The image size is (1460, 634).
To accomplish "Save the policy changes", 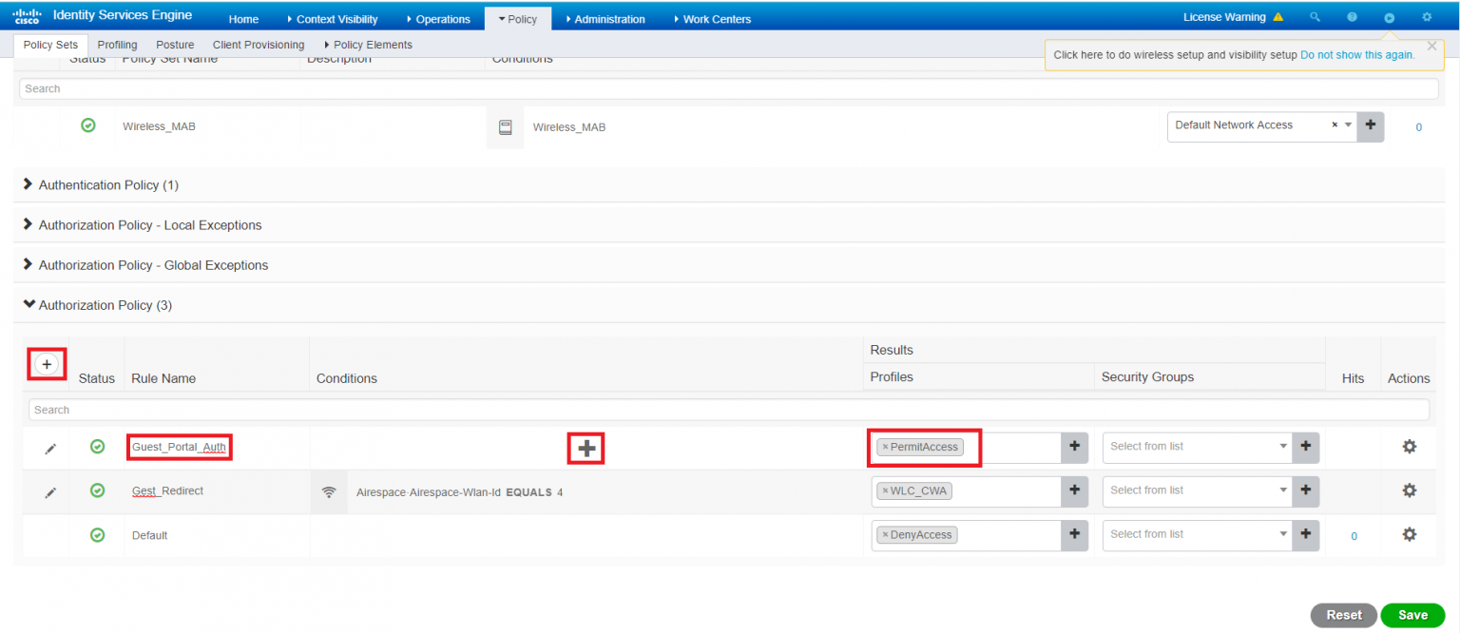I will [1412, 615].
